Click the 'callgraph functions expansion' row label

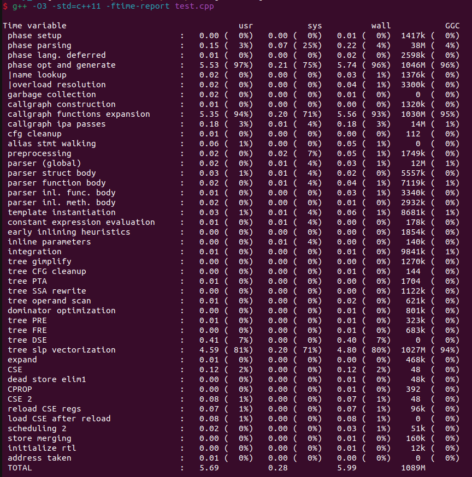point(79,114)
